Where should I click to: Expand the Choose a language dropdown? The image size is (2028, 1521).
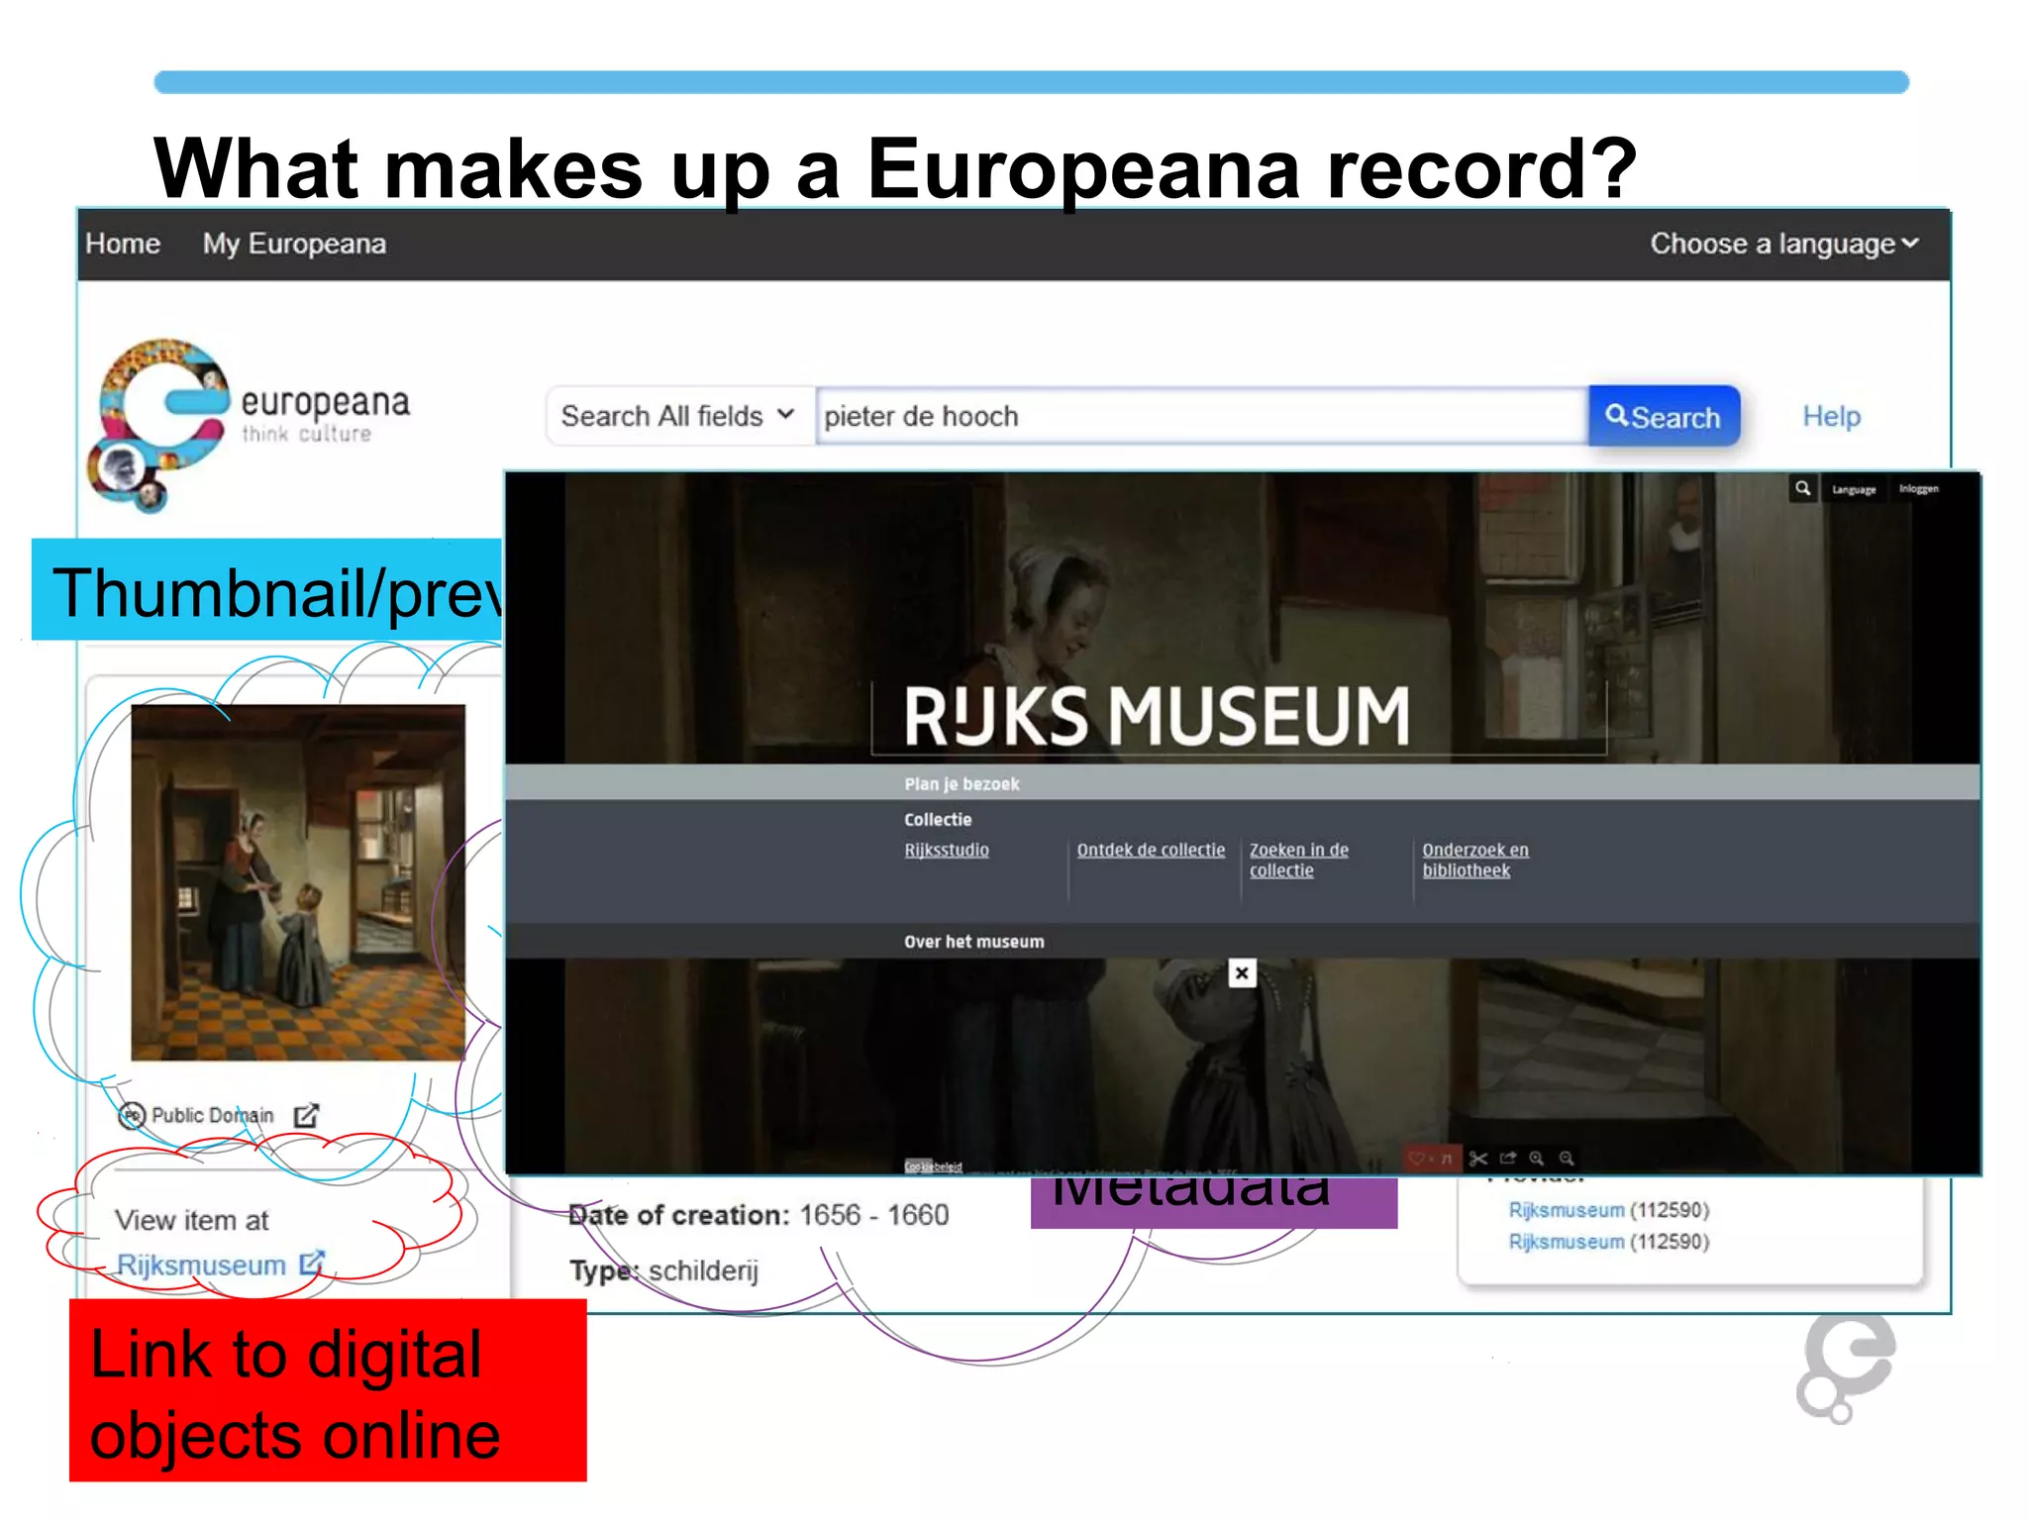point(1783,244)
